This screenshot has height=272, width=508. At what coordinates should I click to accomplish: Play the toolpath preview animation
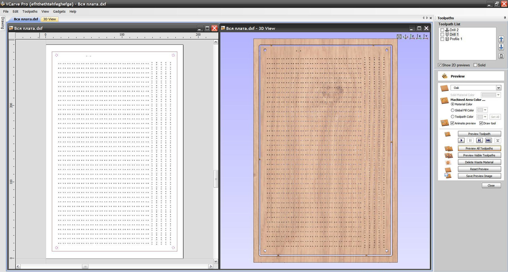coord(461,141)
